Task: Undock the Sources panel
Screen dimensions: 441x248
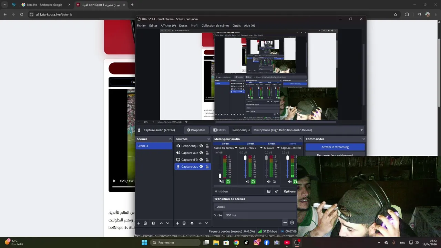Action: click(x=209, y=139)
